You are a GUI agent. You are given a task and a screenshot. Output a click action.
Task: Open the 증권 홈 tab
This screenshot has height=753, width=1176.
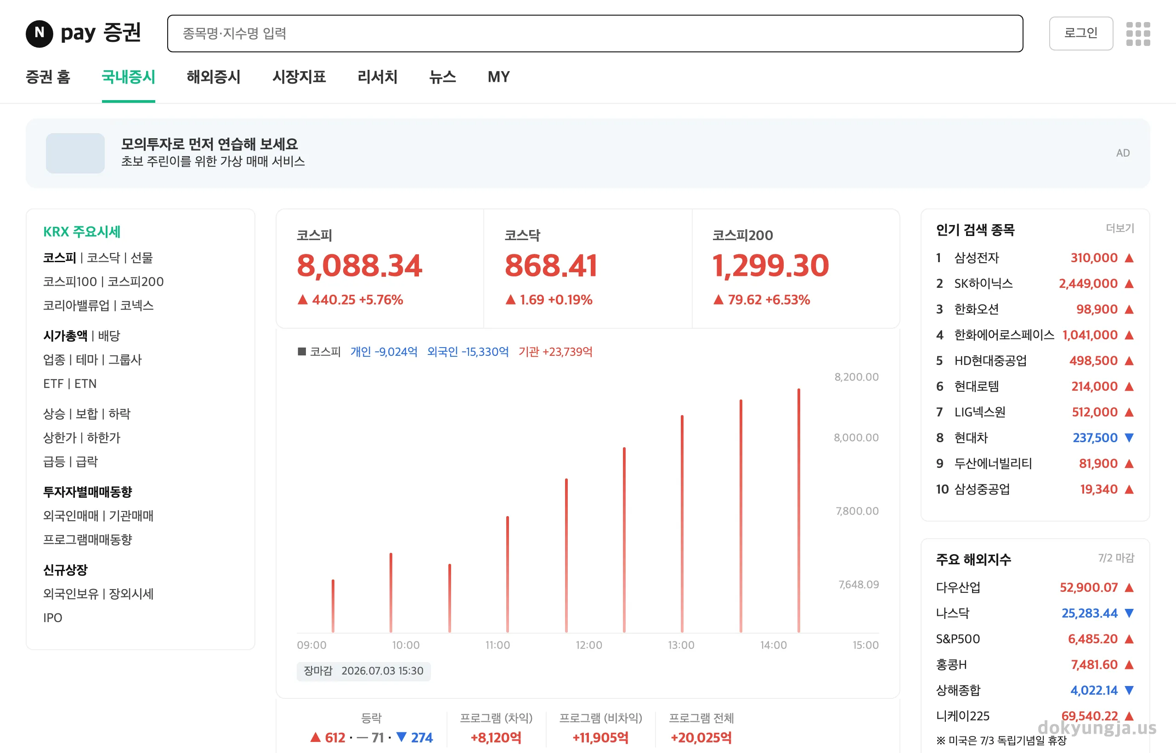48,77
